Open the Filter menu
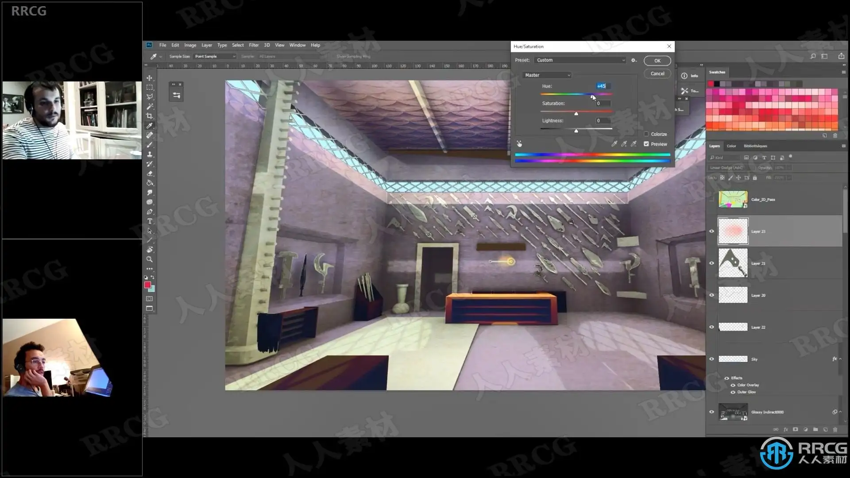The image size is (850, 478). [254, 45]
